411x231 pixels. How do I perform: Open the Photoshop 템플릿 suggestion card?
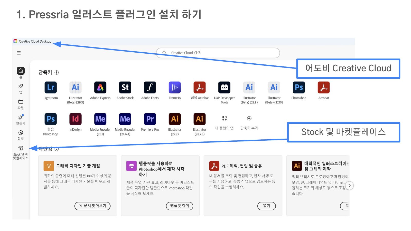[160, 186]
